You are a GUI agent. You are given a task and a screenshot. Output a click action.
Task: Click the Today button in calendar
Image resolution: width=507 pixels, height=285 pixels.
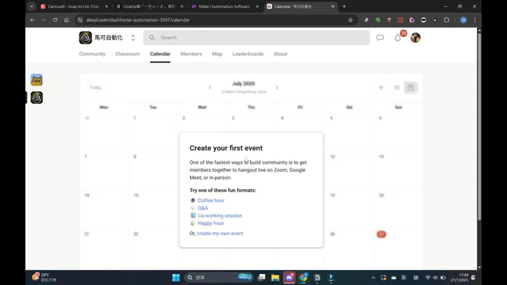tap(95, 87)
